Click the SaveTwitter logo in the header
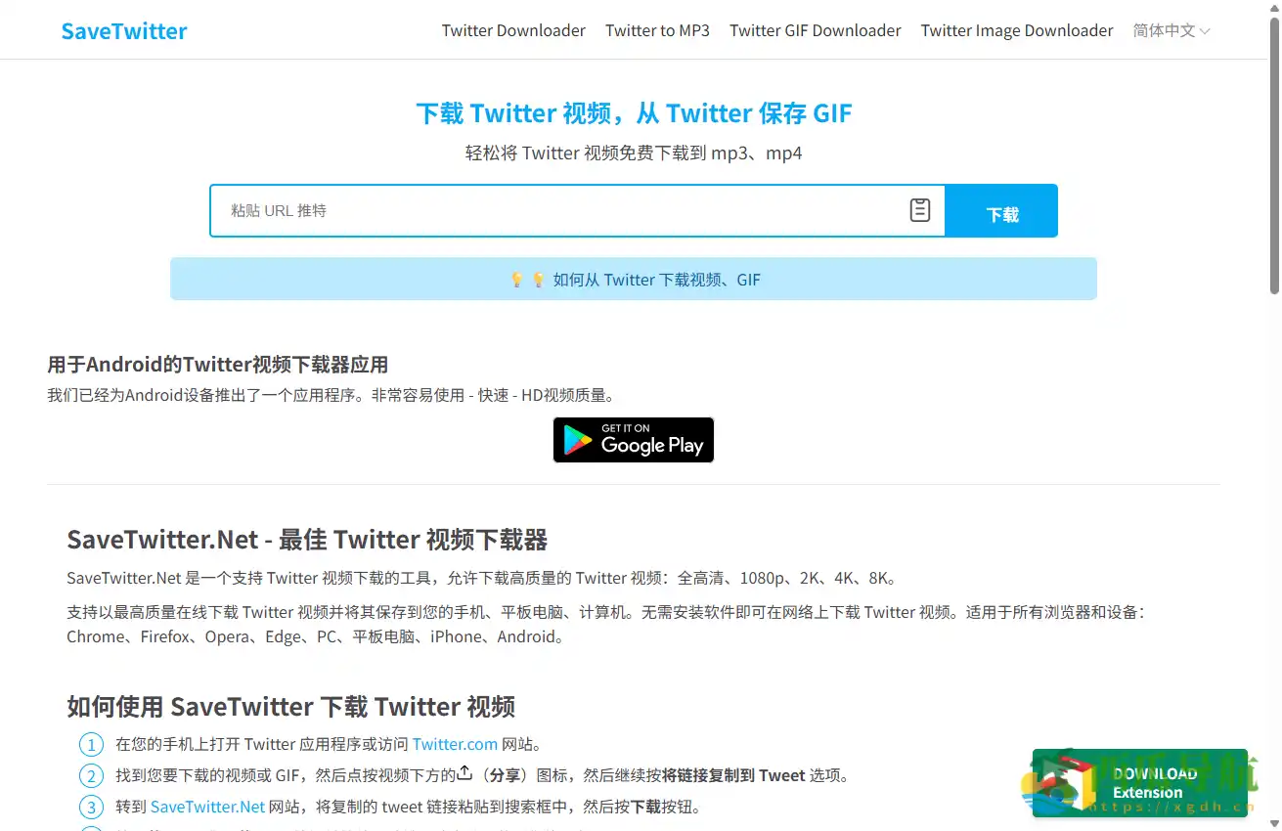The width and height of the screenshot is (1282, 831). pos(123,30)
